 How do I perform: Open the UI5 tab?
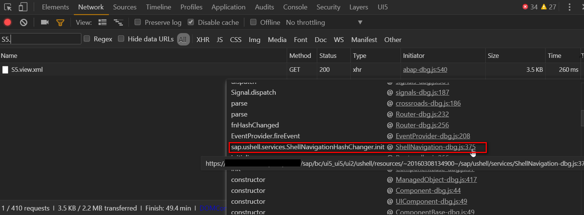tap(383, 7)
